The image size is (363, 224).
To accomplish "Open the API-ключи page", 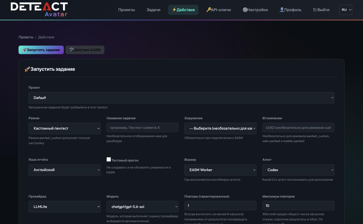I will pos(219,10).
